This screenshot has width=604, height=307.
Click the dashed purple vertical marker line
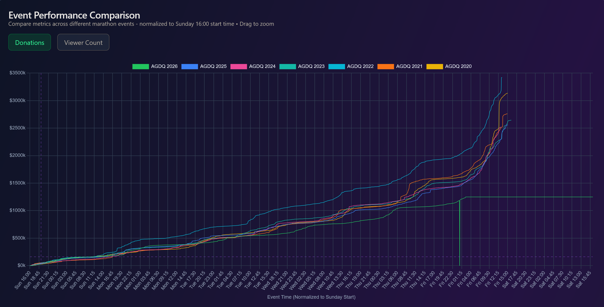[41, 161]
